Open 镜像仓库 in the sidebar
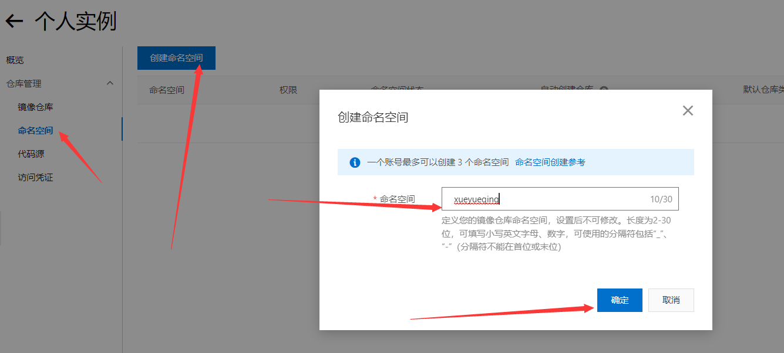 coord(36,107)
